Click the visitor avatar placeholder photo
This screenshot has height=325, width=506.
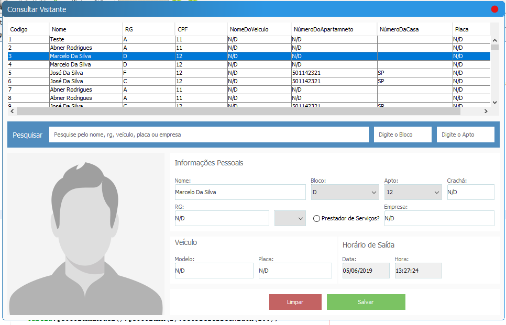tap(86, 234)
